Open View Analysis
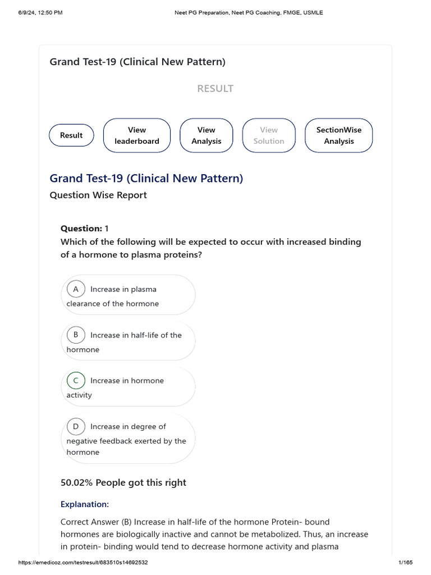This screenshot has height=575, width=431. point(207,135)
